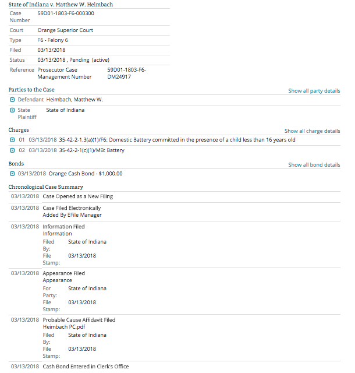Click the Heimbach PC.pdf document name
Viewport: 355px width, 373px height.
point(63,327)
